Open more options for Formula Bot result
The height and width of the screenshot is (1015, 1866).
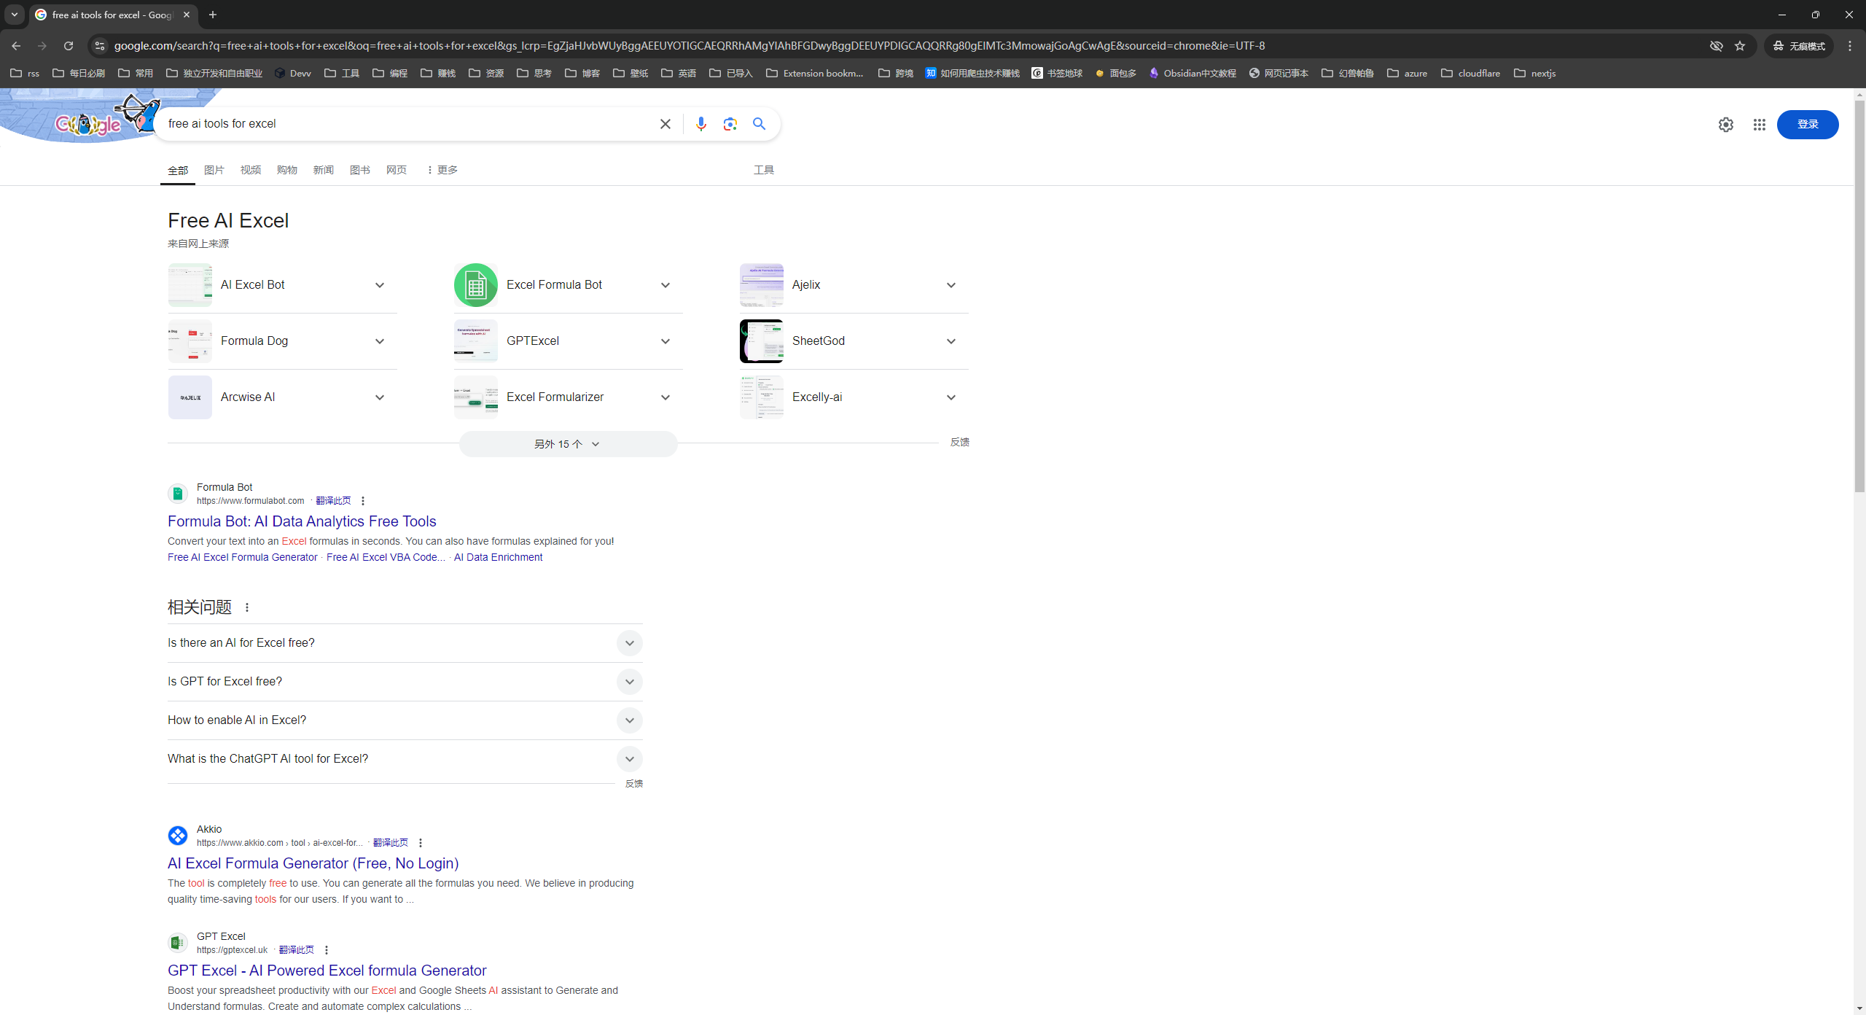coord(363,501)
